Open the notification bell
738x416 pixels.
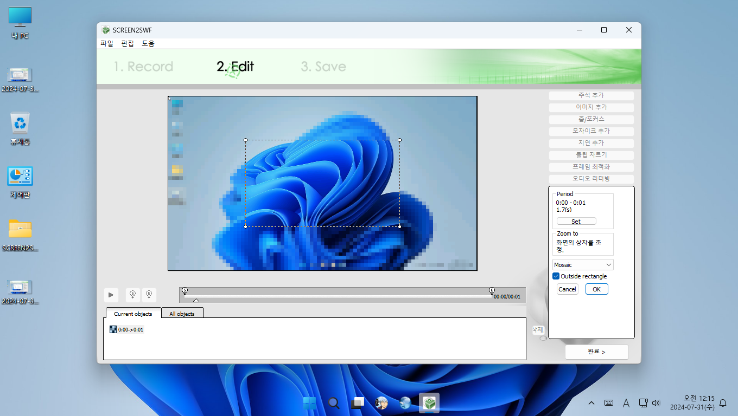[x=723, y=403]
